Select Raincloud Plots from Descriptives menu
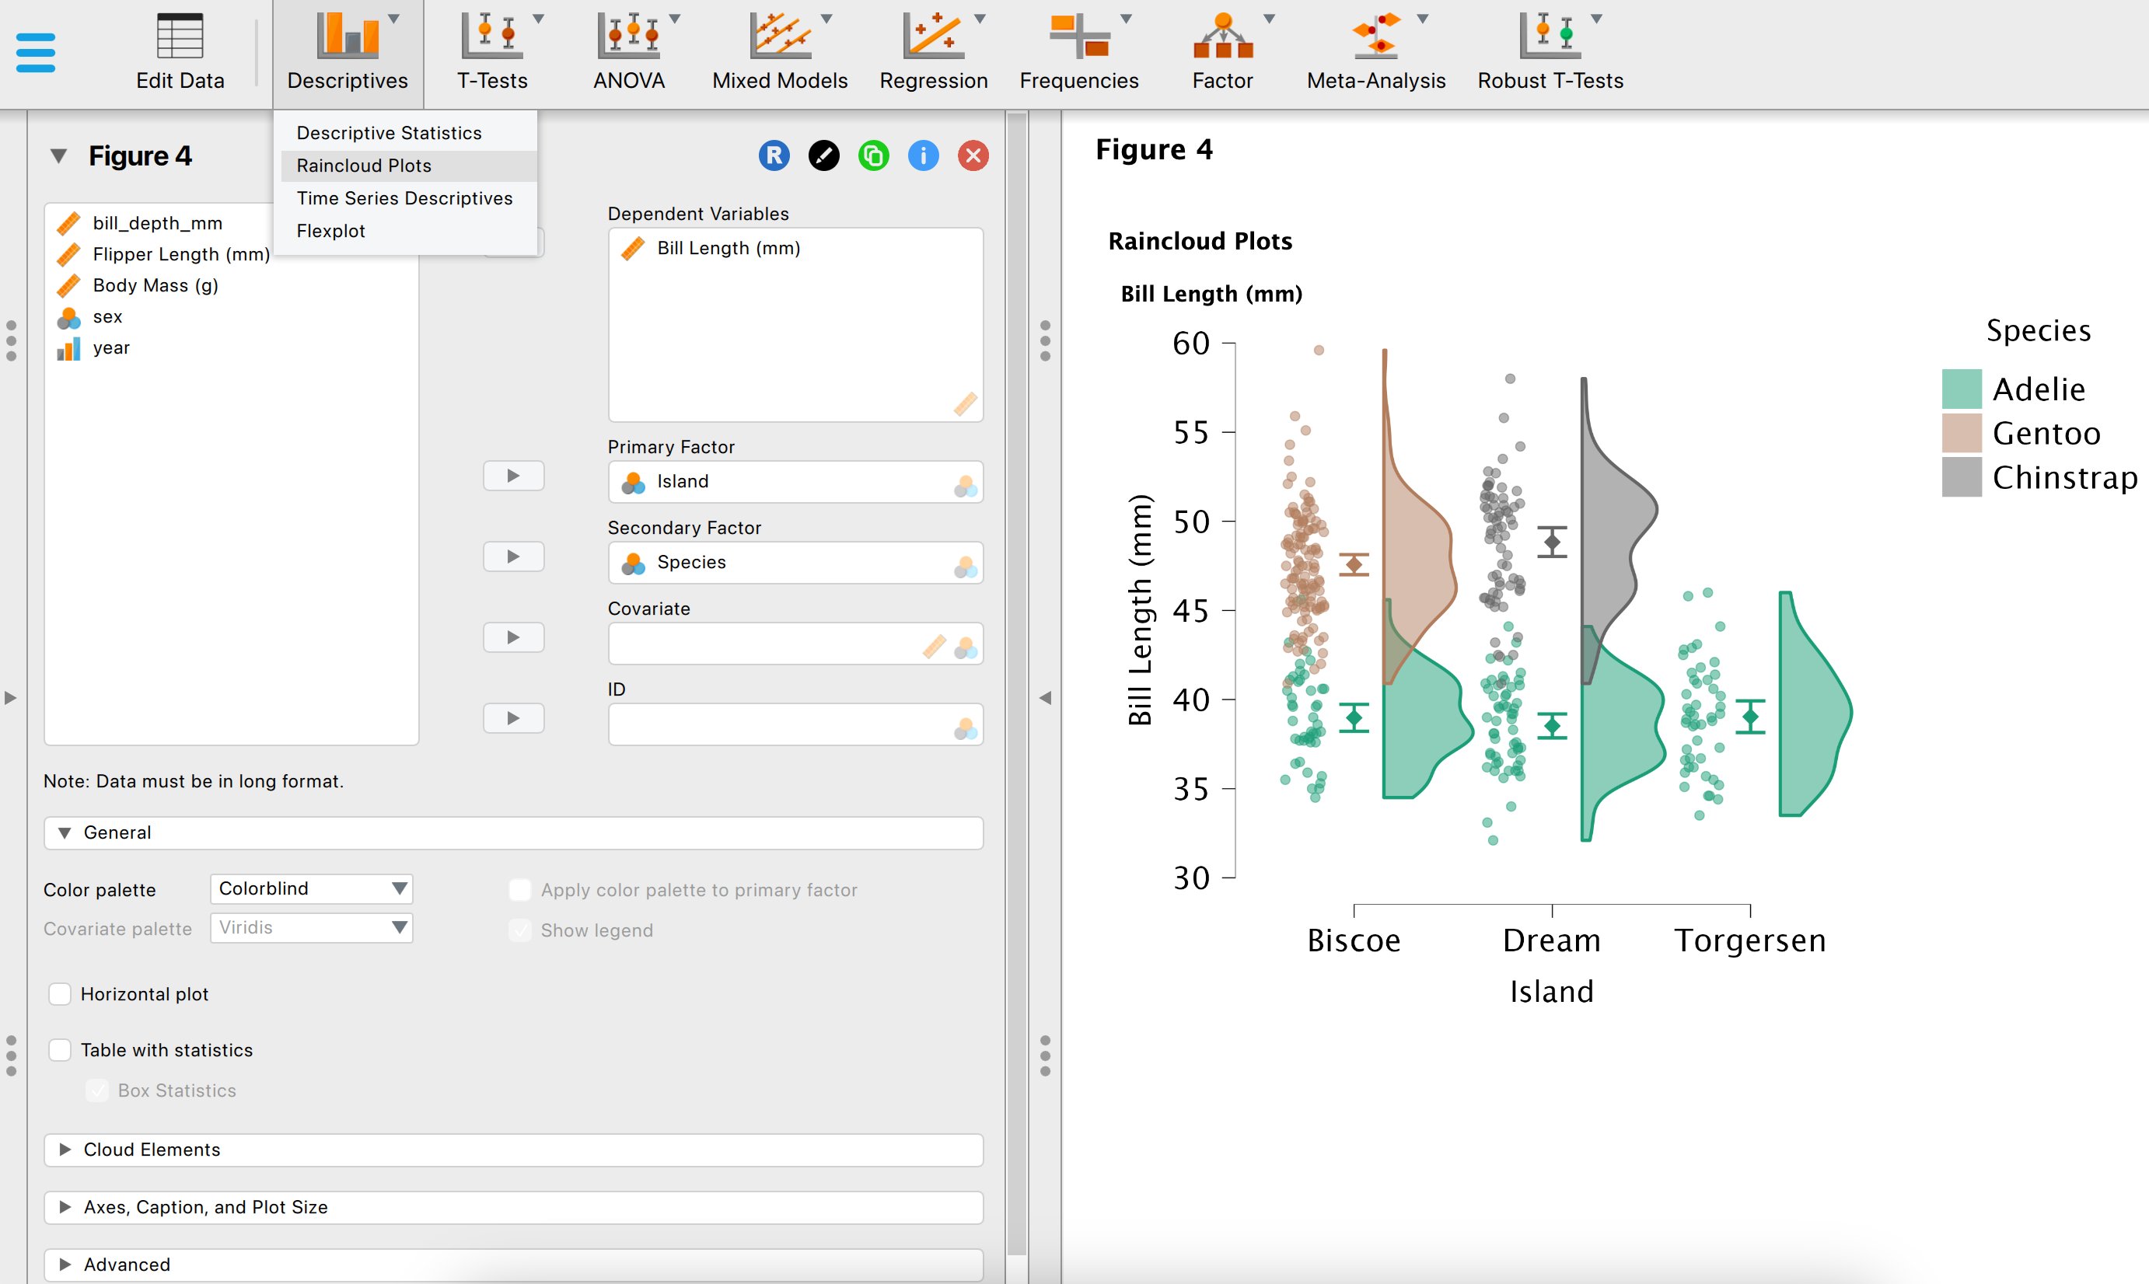 pos(364,166)
